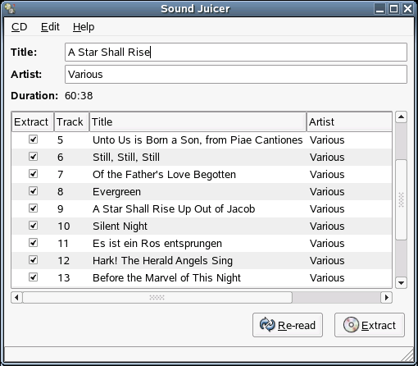Click the right arrow of horizontal scrollbar
Screen dimensions: 418x366
pos(386,297)
